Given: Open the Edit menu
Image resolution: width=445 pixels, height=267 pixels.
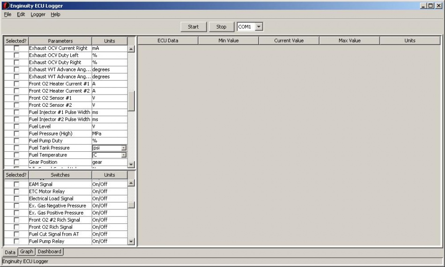Looking at the screenshot, I should point(21,15).
